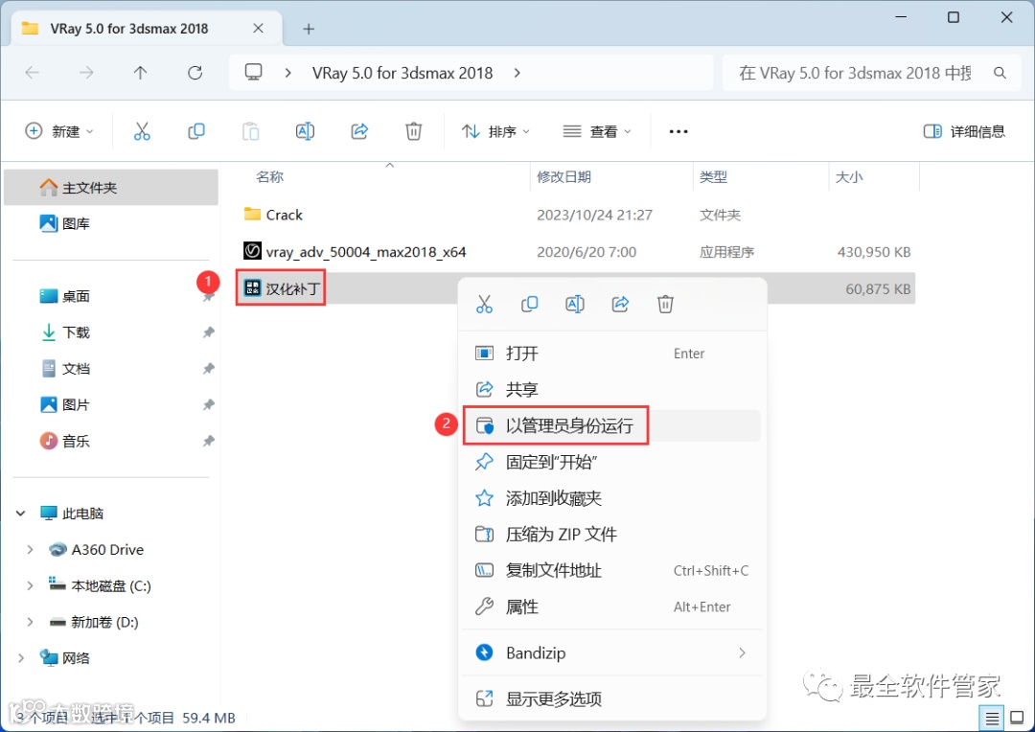Unpin 下载 from quick access
Viewport: 1035px width, 732px height.
click(209, 332)
